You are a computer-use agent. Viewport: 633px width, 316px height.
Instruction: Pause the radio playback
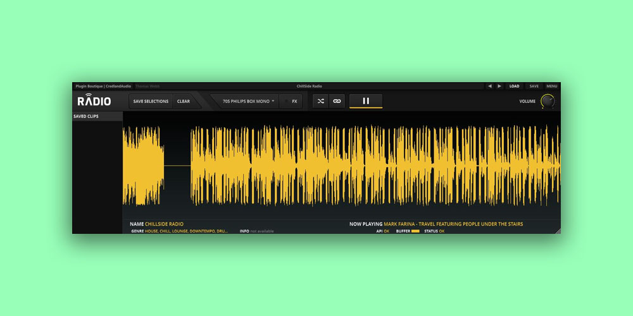[x=366, y=101]
